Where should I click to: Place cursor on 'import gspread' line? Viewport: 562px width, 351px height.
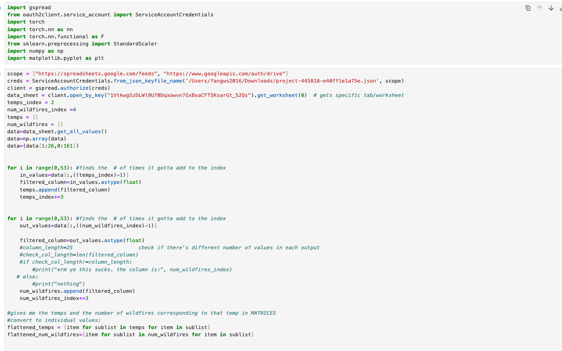tap(29, 8)
